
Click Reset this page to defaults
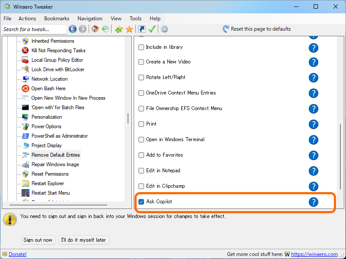(x=256, y=29)
